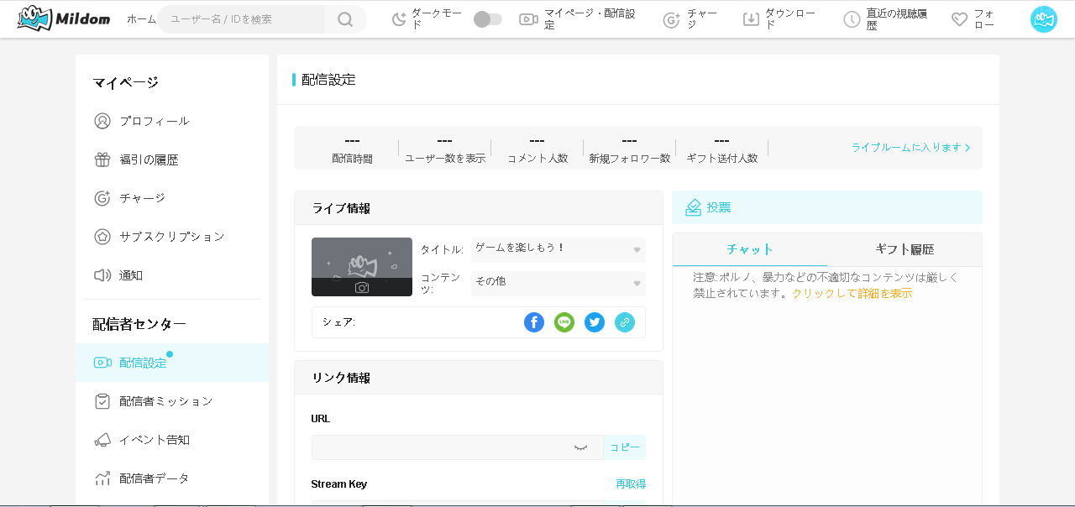Click the 投票 button
The width and height of the screenshot is (1075, 507).
point(827,207)
